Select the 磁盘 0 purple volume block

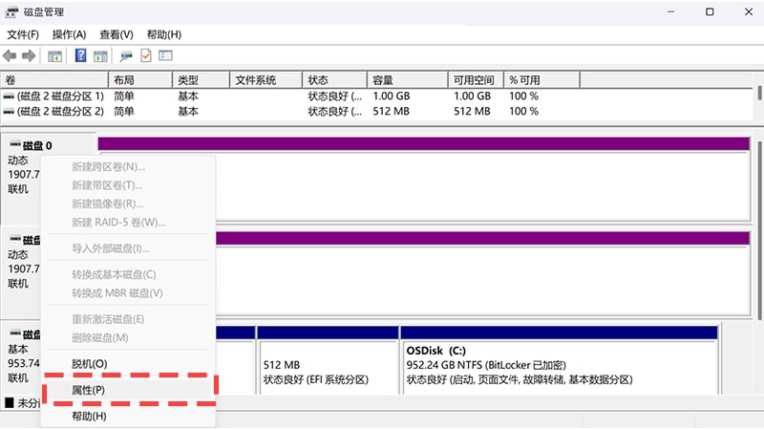point(423,179)
